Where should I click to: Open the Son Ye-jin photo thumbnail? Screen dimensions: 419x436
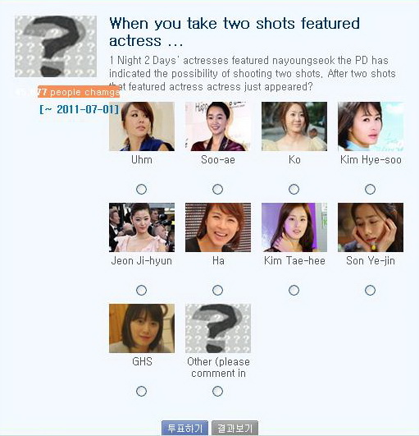[371, 227]
